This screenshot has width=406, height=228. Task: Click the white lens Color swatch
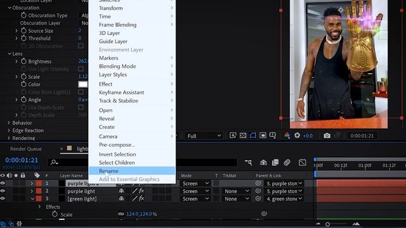pos(83,84)
